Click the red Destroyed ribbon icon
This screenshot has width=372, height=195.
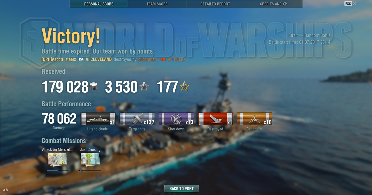tap(215, 119)
